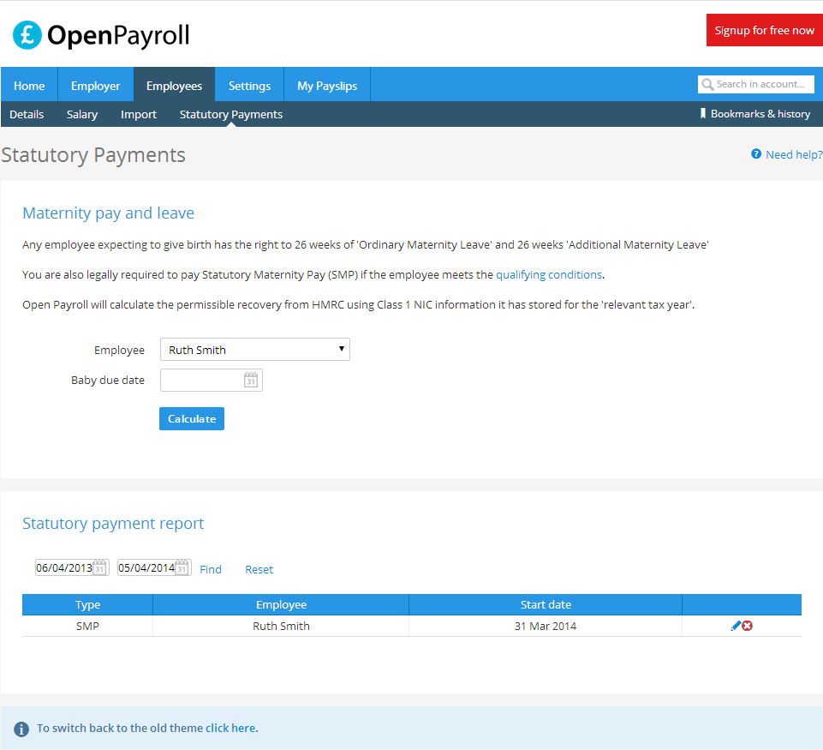The image size is (823, 750).
Task: Open the Import submenu item
Action: 139,114
